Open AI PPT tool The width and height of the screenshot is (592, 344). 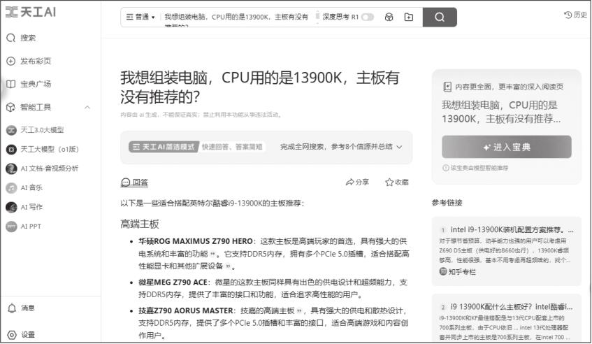point(24,226)
